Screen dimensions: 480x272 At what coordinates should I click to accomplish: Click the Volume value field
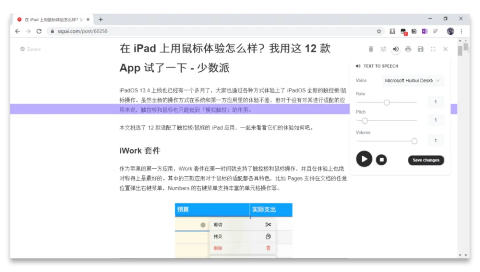pos(436,140)
